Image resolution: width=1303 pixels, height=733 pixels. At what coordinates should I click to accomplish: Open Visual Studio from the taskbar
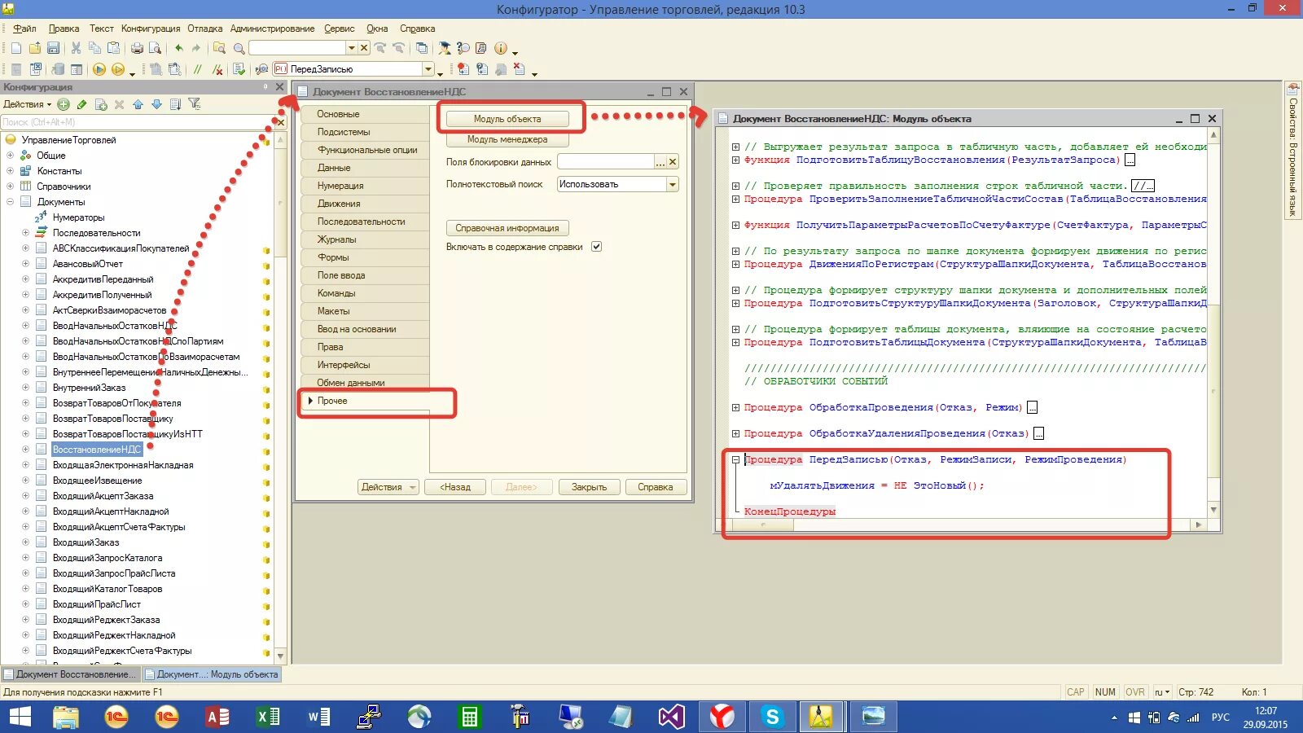[672, 718]
